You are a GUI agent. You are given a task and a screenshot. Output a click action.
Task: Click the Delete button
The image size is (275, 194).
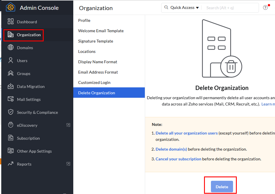click(x=222, y=187)
